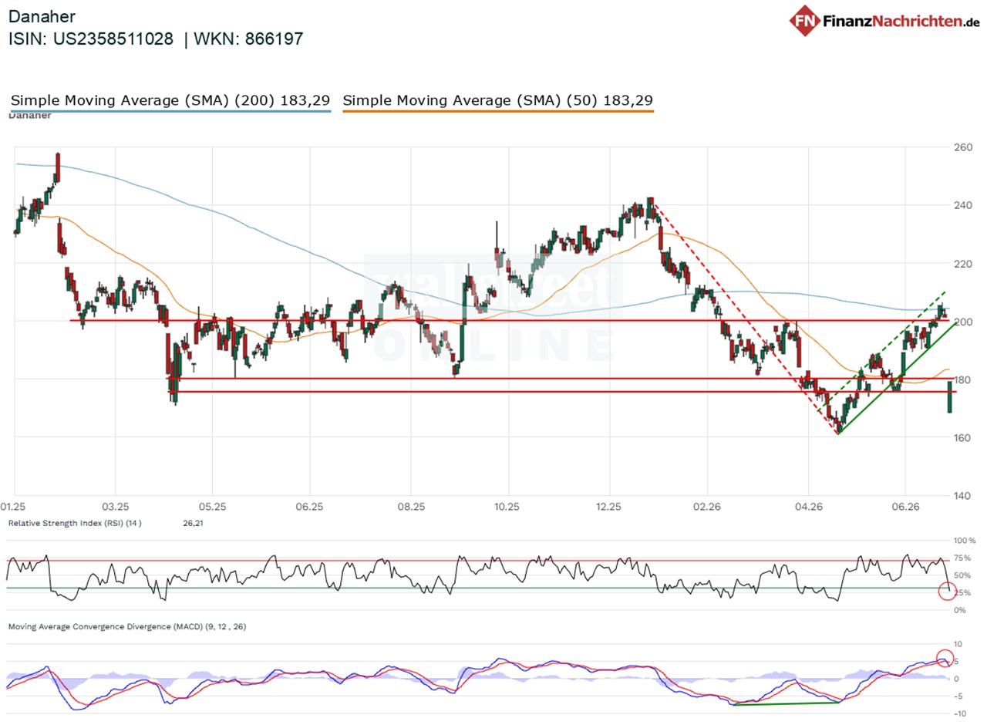Click the red circle marker on the MACD

pos(946,659)
